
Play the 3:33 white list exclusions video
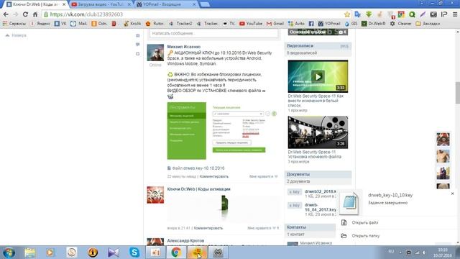click(318, 76)
